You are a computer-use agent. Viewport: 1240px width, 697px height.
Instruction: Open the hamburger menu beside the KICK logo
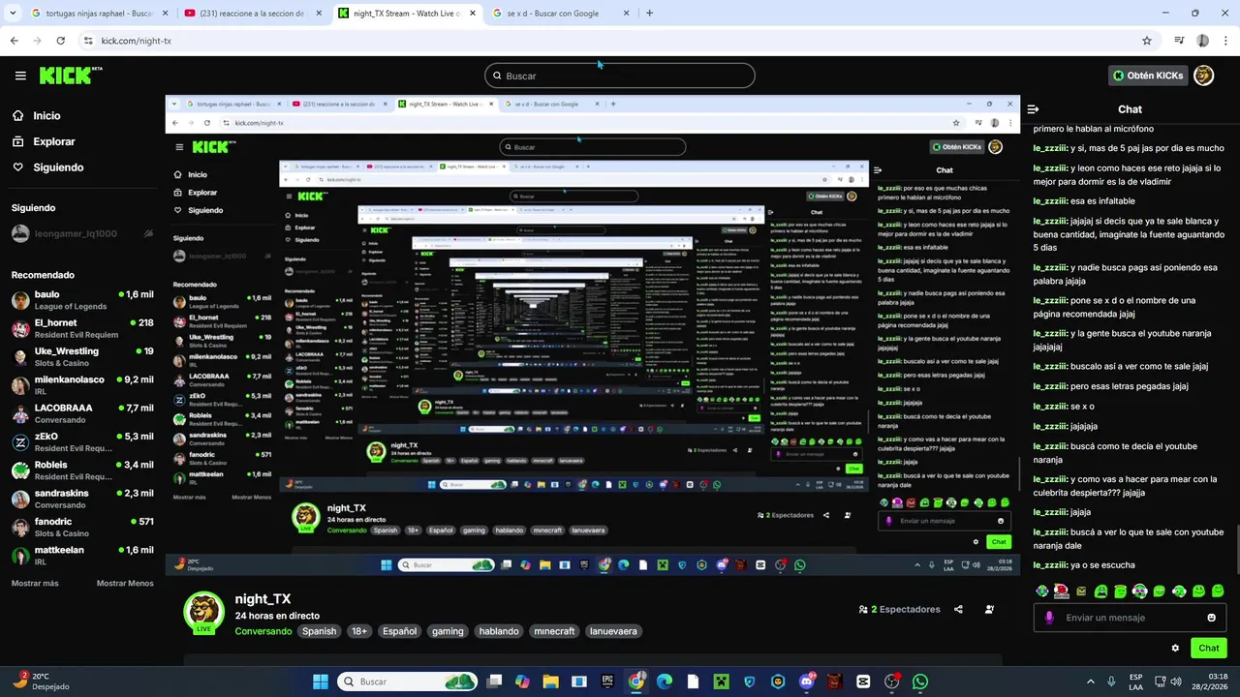pyautogui.click(x=20, y=76)
